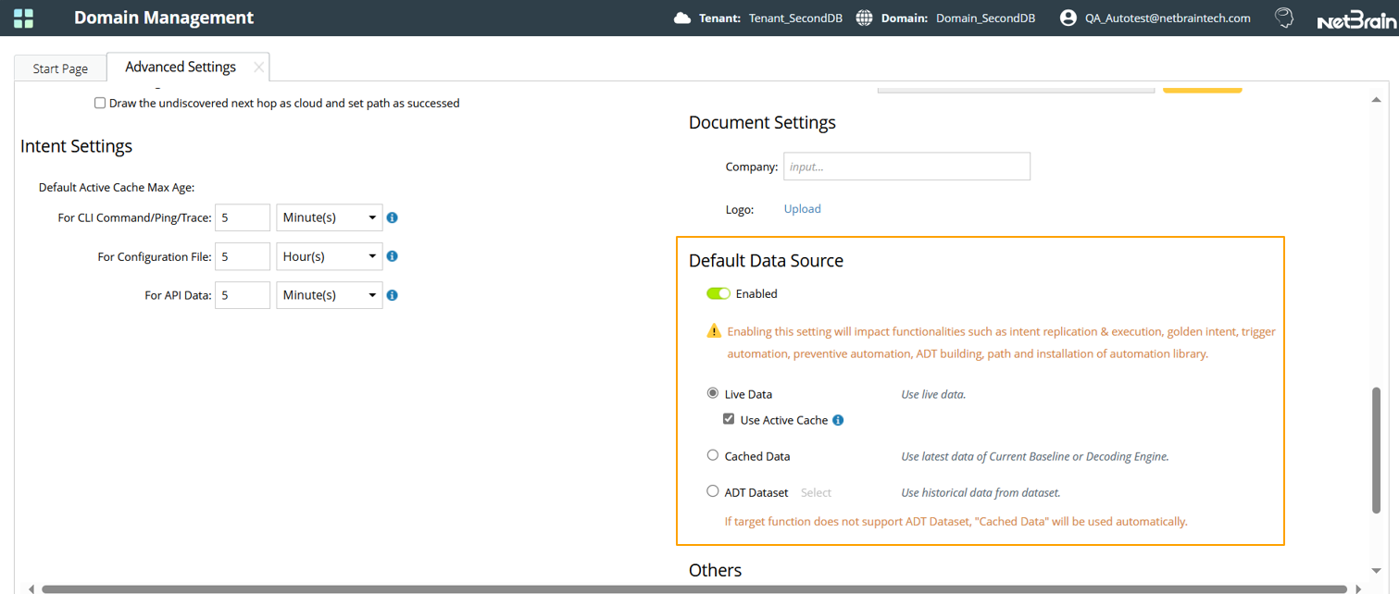Click the Upload logo link
The image size is (1399, 594).
point(802,209)
